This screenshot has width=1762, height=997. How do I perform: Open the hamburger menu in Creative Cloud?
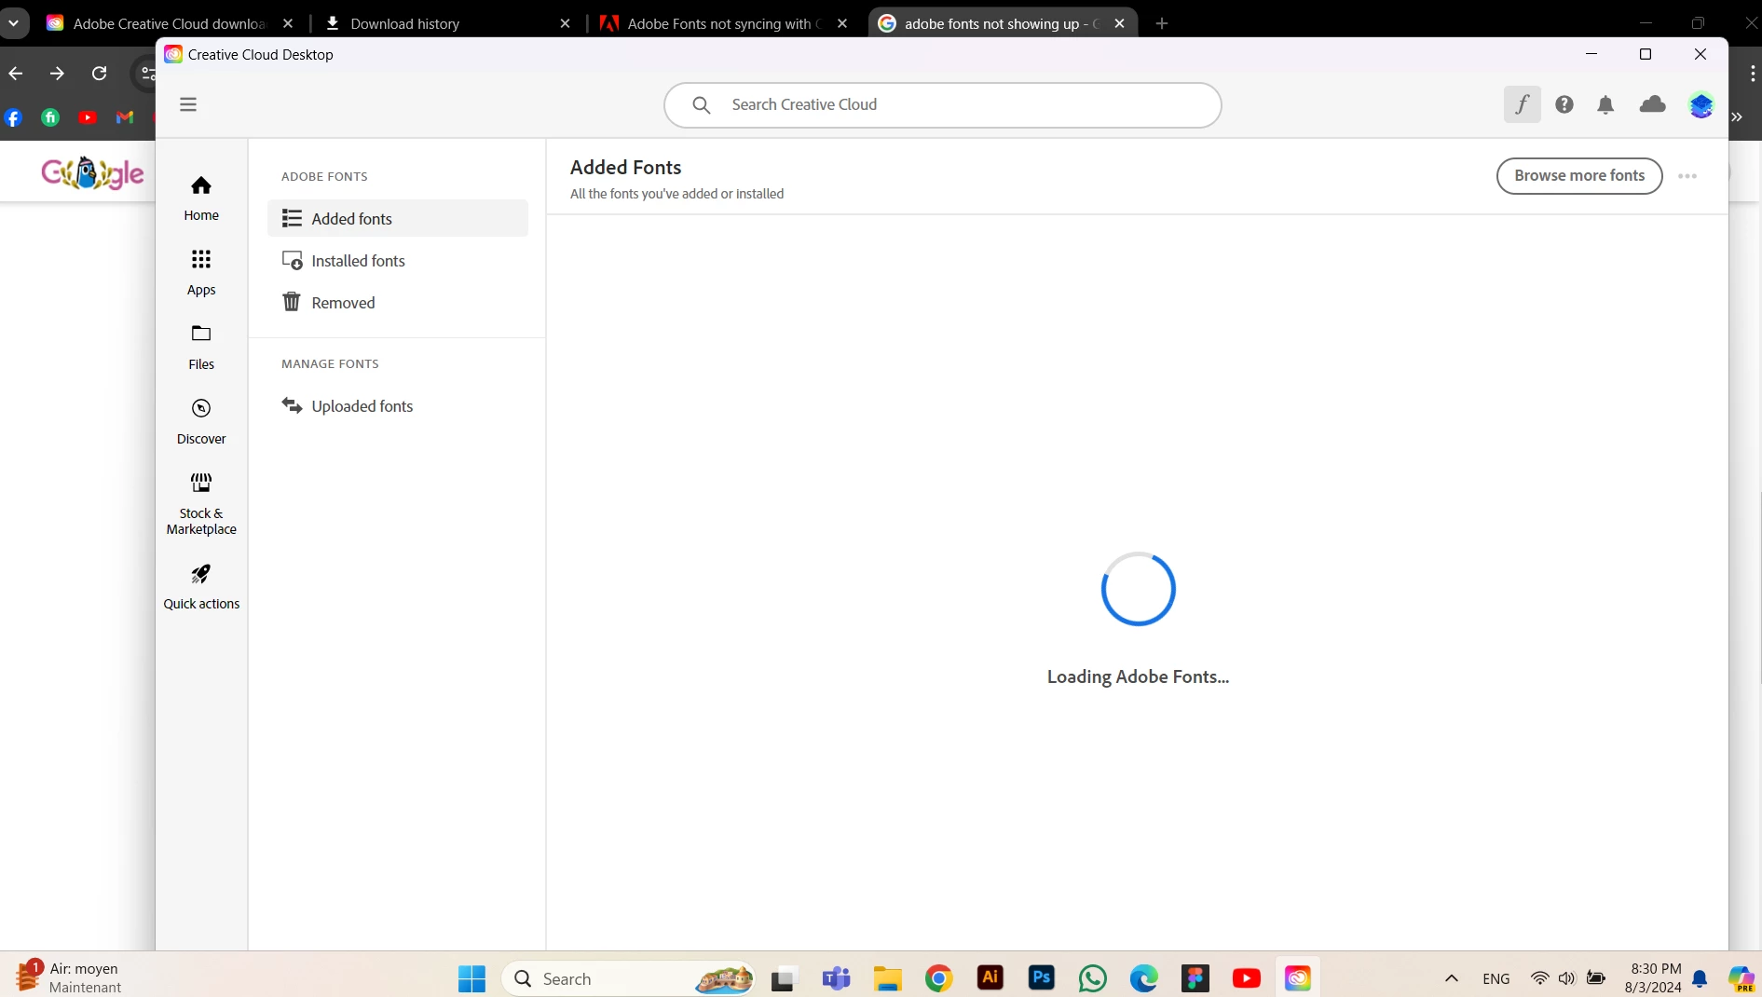point(188,104)
